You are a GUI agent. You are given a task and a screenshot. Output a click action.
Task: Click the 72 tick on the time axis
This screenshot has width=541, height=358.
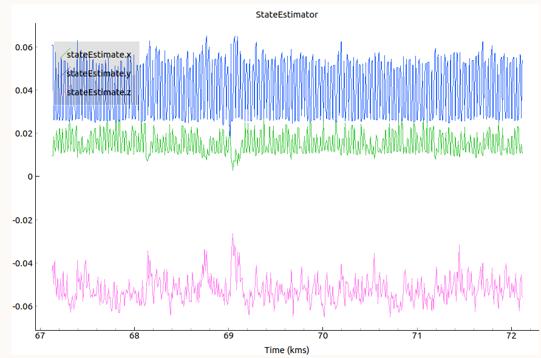(x=511, y=336)
